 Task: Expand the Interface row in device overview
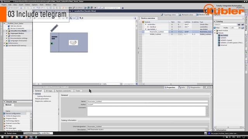pyautogui.click(x=148, y=27)
